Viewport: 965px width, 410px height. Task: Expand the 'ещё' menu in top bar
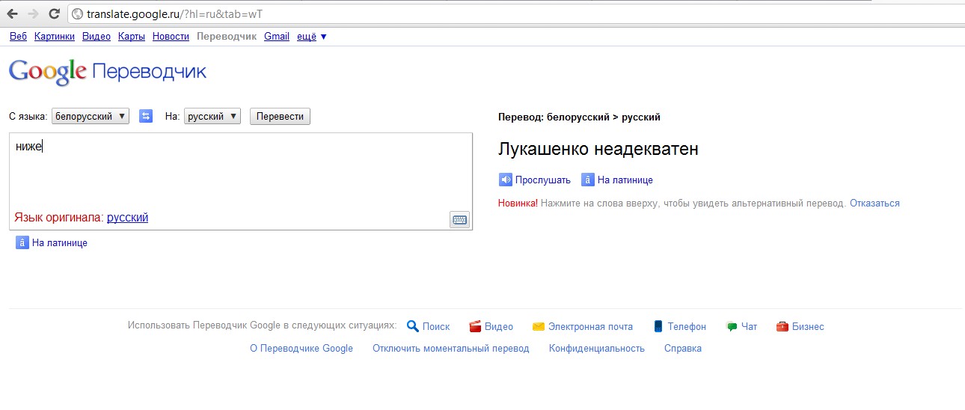[311, 36]
